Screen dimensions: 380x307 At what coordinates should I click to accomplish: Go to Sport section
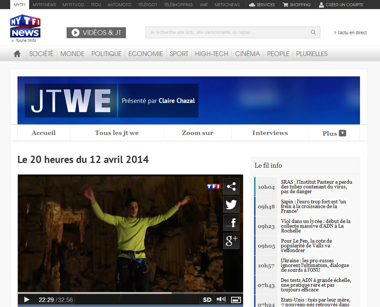(x=179, y=54)
